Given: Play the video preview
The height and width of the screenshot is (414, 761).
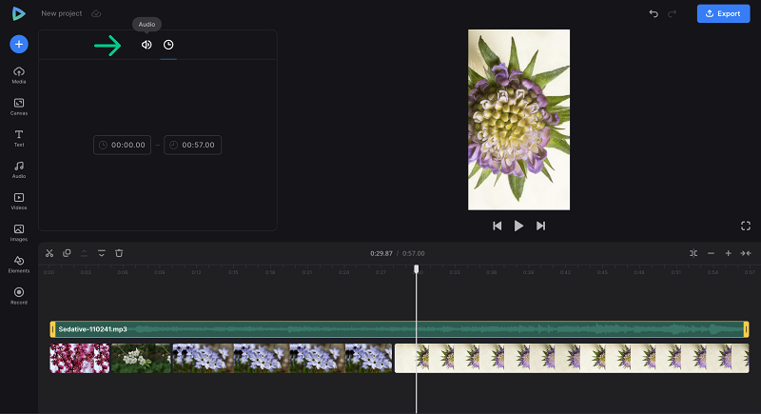Looking at the screenshot, I should tap(518, 226).
